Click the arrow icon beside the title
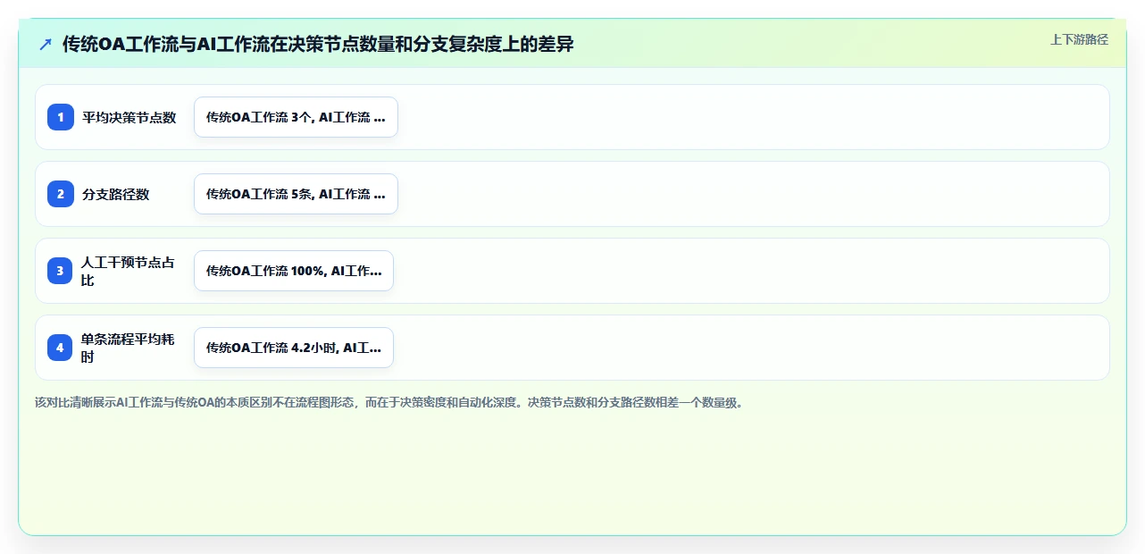 (x=46, y=44)
